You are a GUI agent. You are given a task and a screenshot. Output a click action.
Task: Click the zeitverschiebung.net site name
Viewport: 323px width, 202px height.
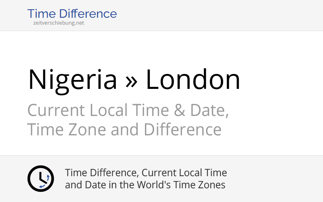point(59,23)
